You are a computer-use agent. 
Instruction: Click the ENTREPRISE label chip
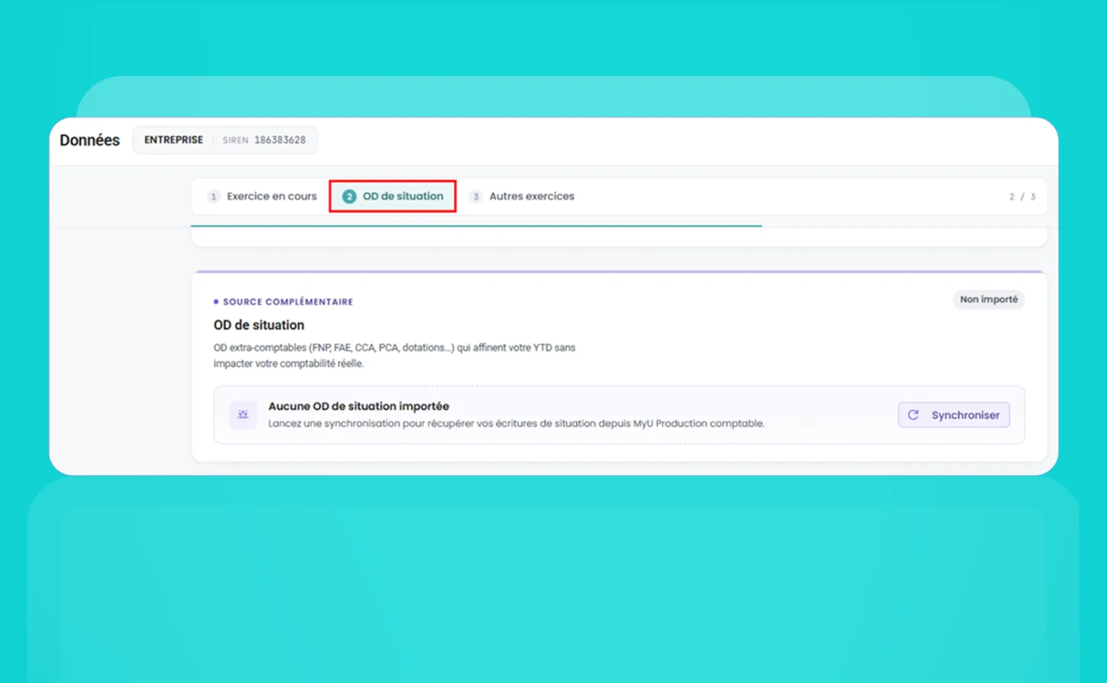[173, 140]
